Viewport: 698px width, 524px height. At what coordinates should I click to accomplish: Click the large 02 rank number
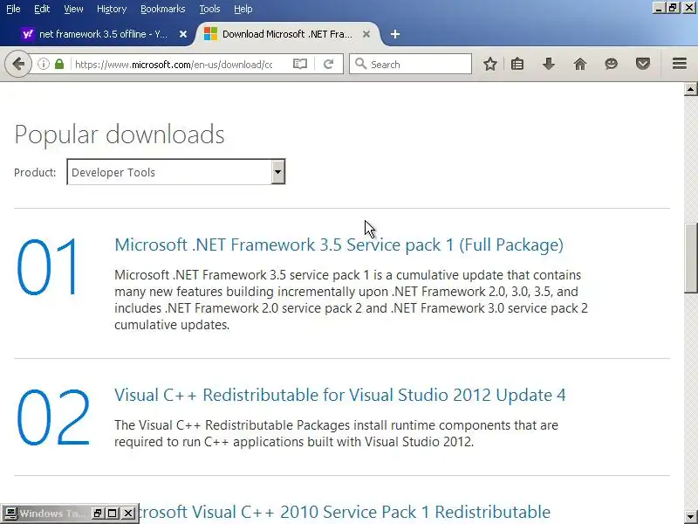coord(53,417)
